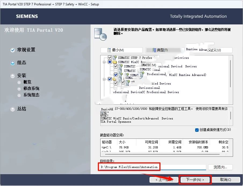Click the 取消(C) button
Viewport: 243px width, 186px height.
(x=225, y=180)
